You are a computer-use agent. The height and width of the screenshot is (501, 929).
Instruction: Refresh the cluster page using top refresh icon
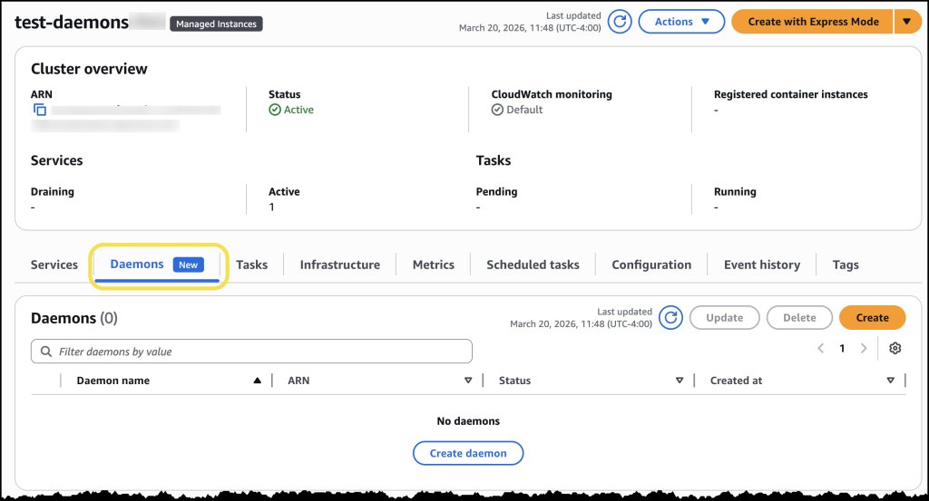pyautogui.click(x=620, y=22)
